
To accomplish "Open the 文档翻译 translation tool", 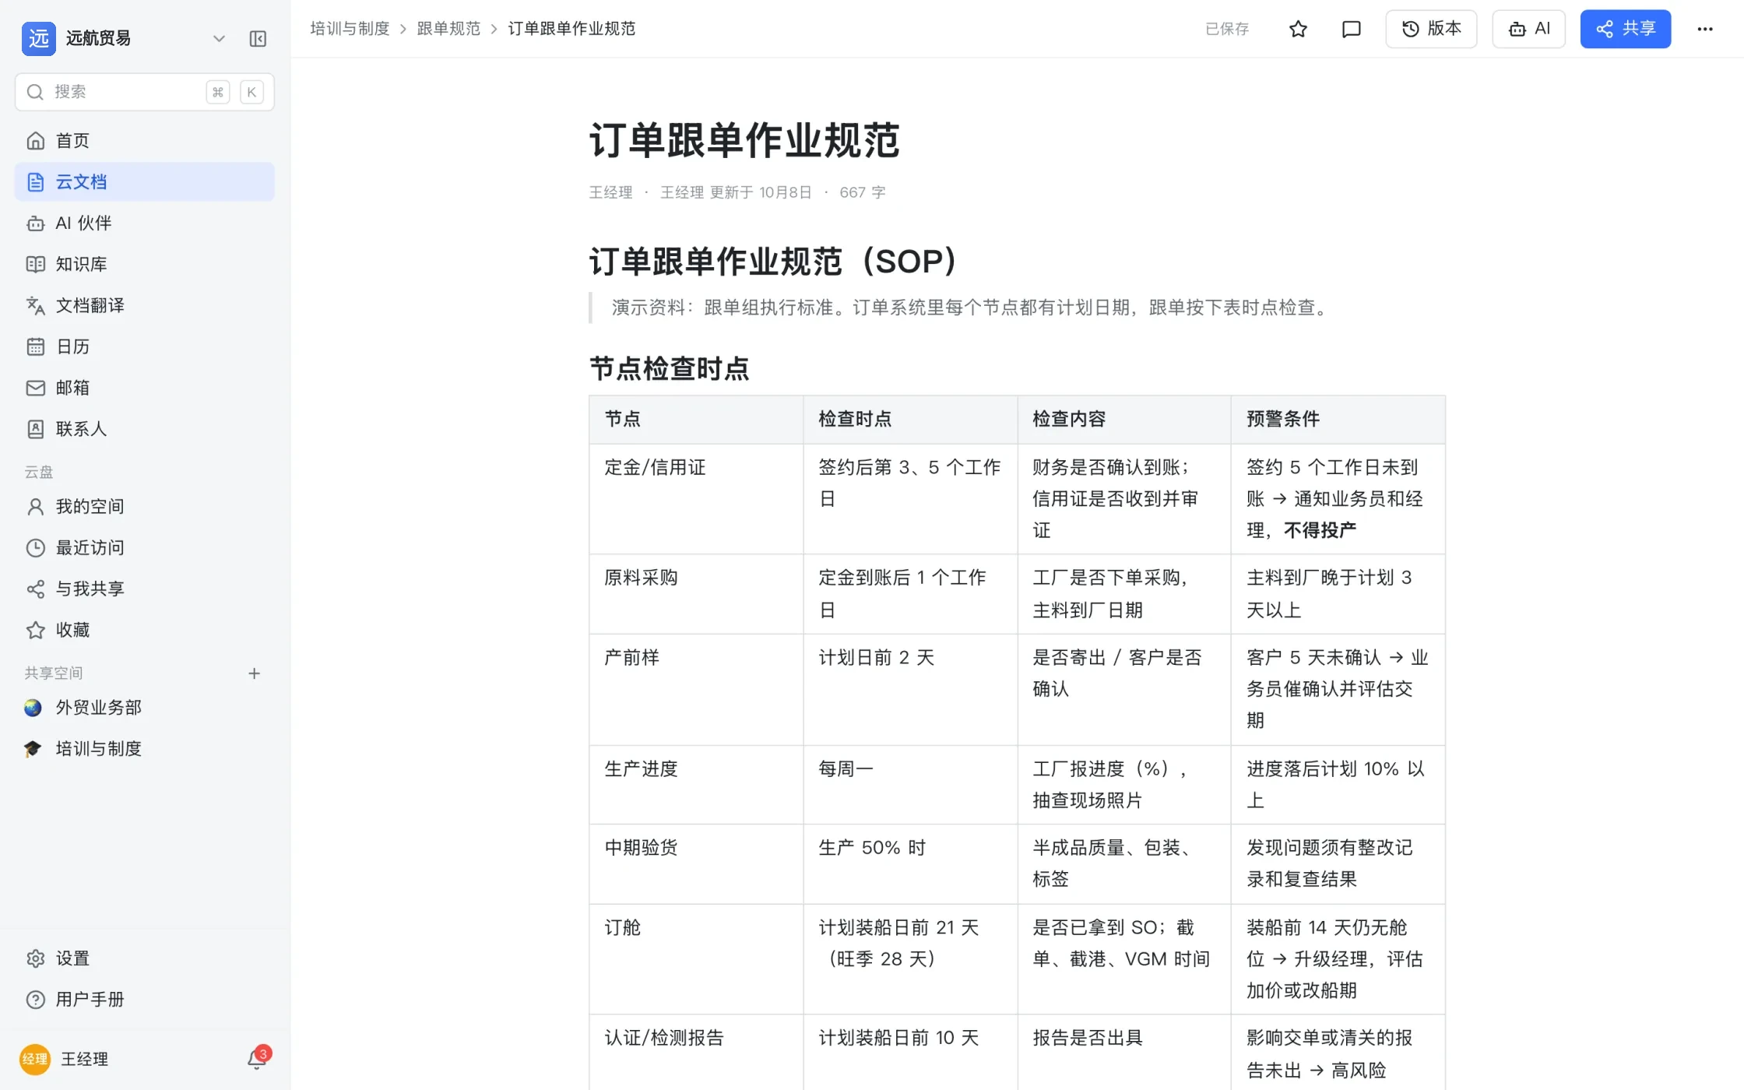I will 145,305.
